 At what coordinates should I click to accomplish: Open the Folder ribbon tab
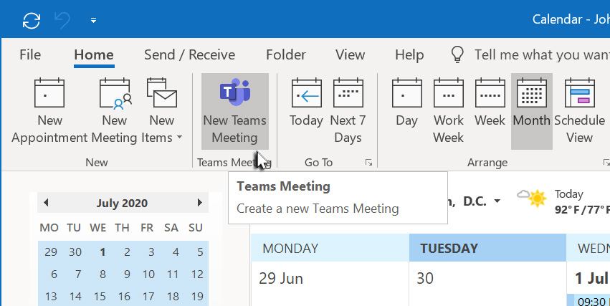coord(285,54)
